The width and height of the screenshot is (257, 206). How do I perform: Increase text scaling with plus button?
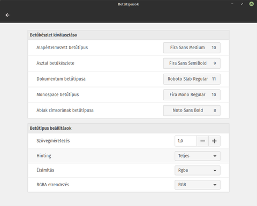214,141
